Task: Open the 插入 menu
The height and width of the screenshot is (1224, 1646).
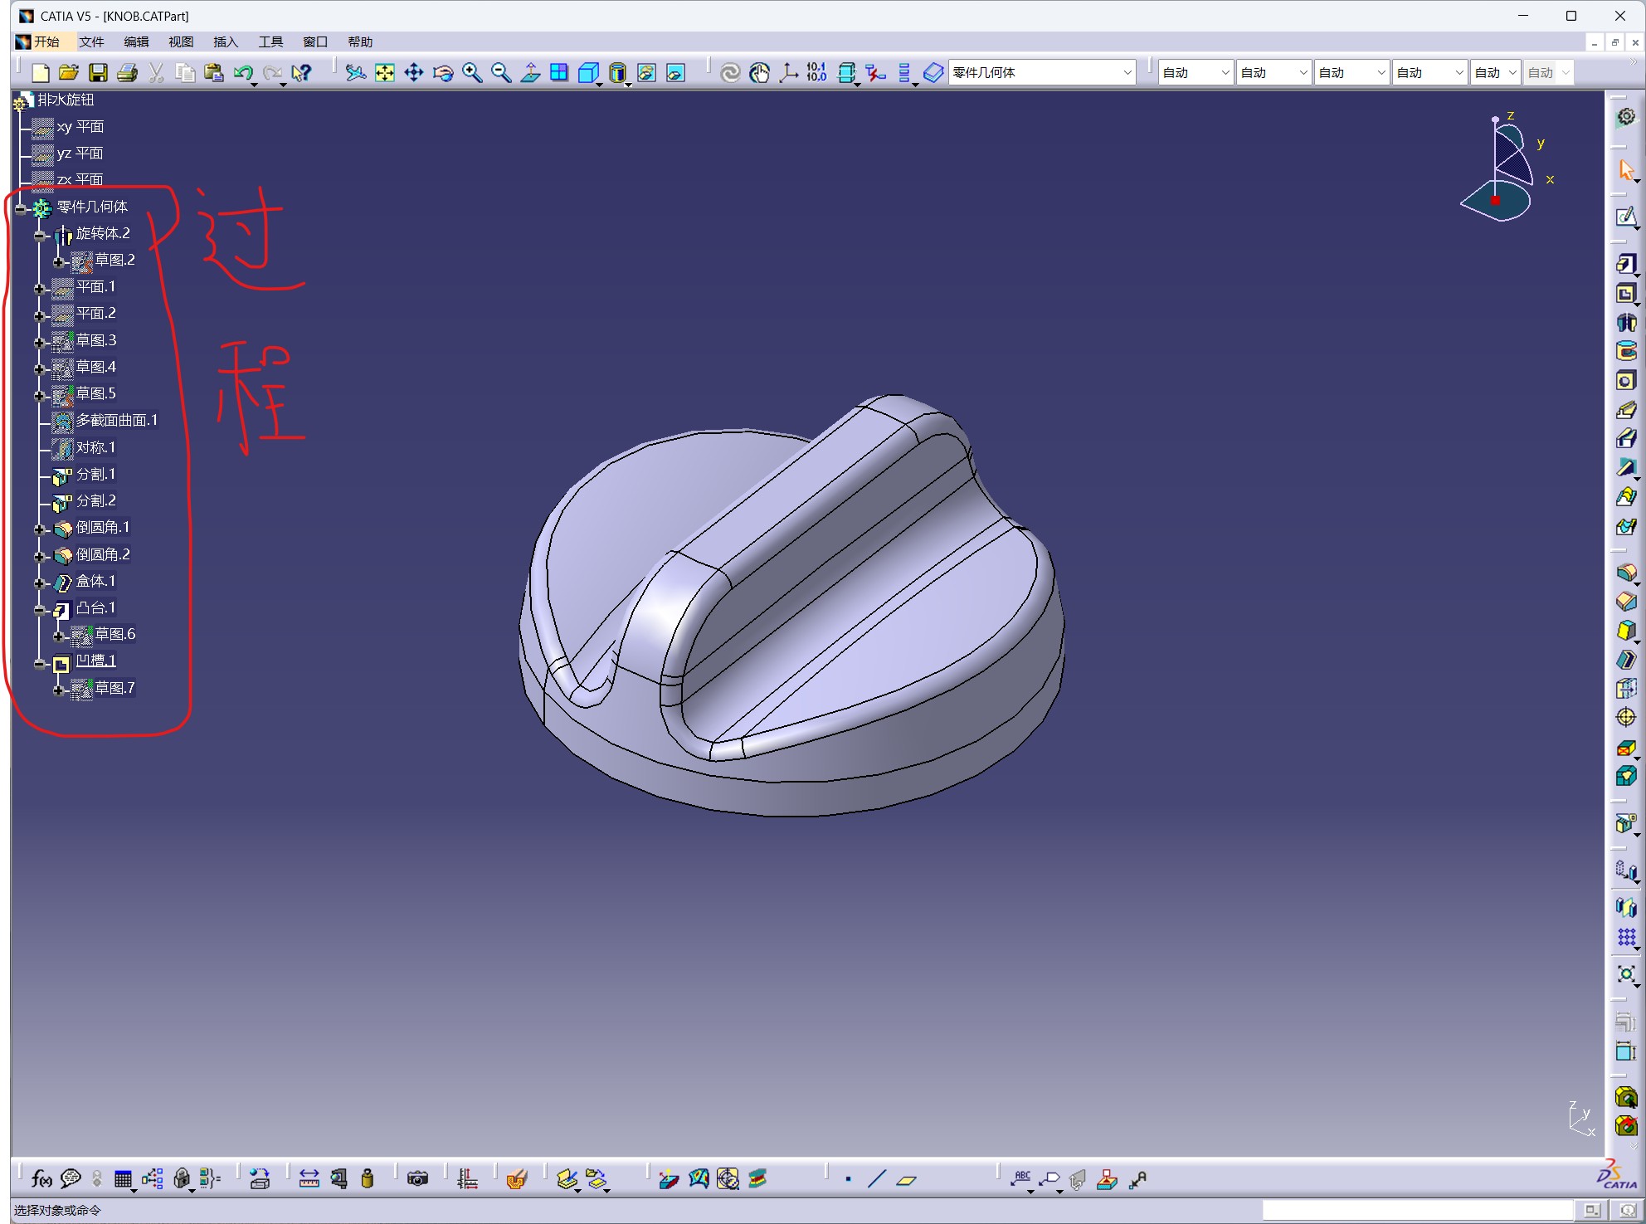Action: coord(225,41)
